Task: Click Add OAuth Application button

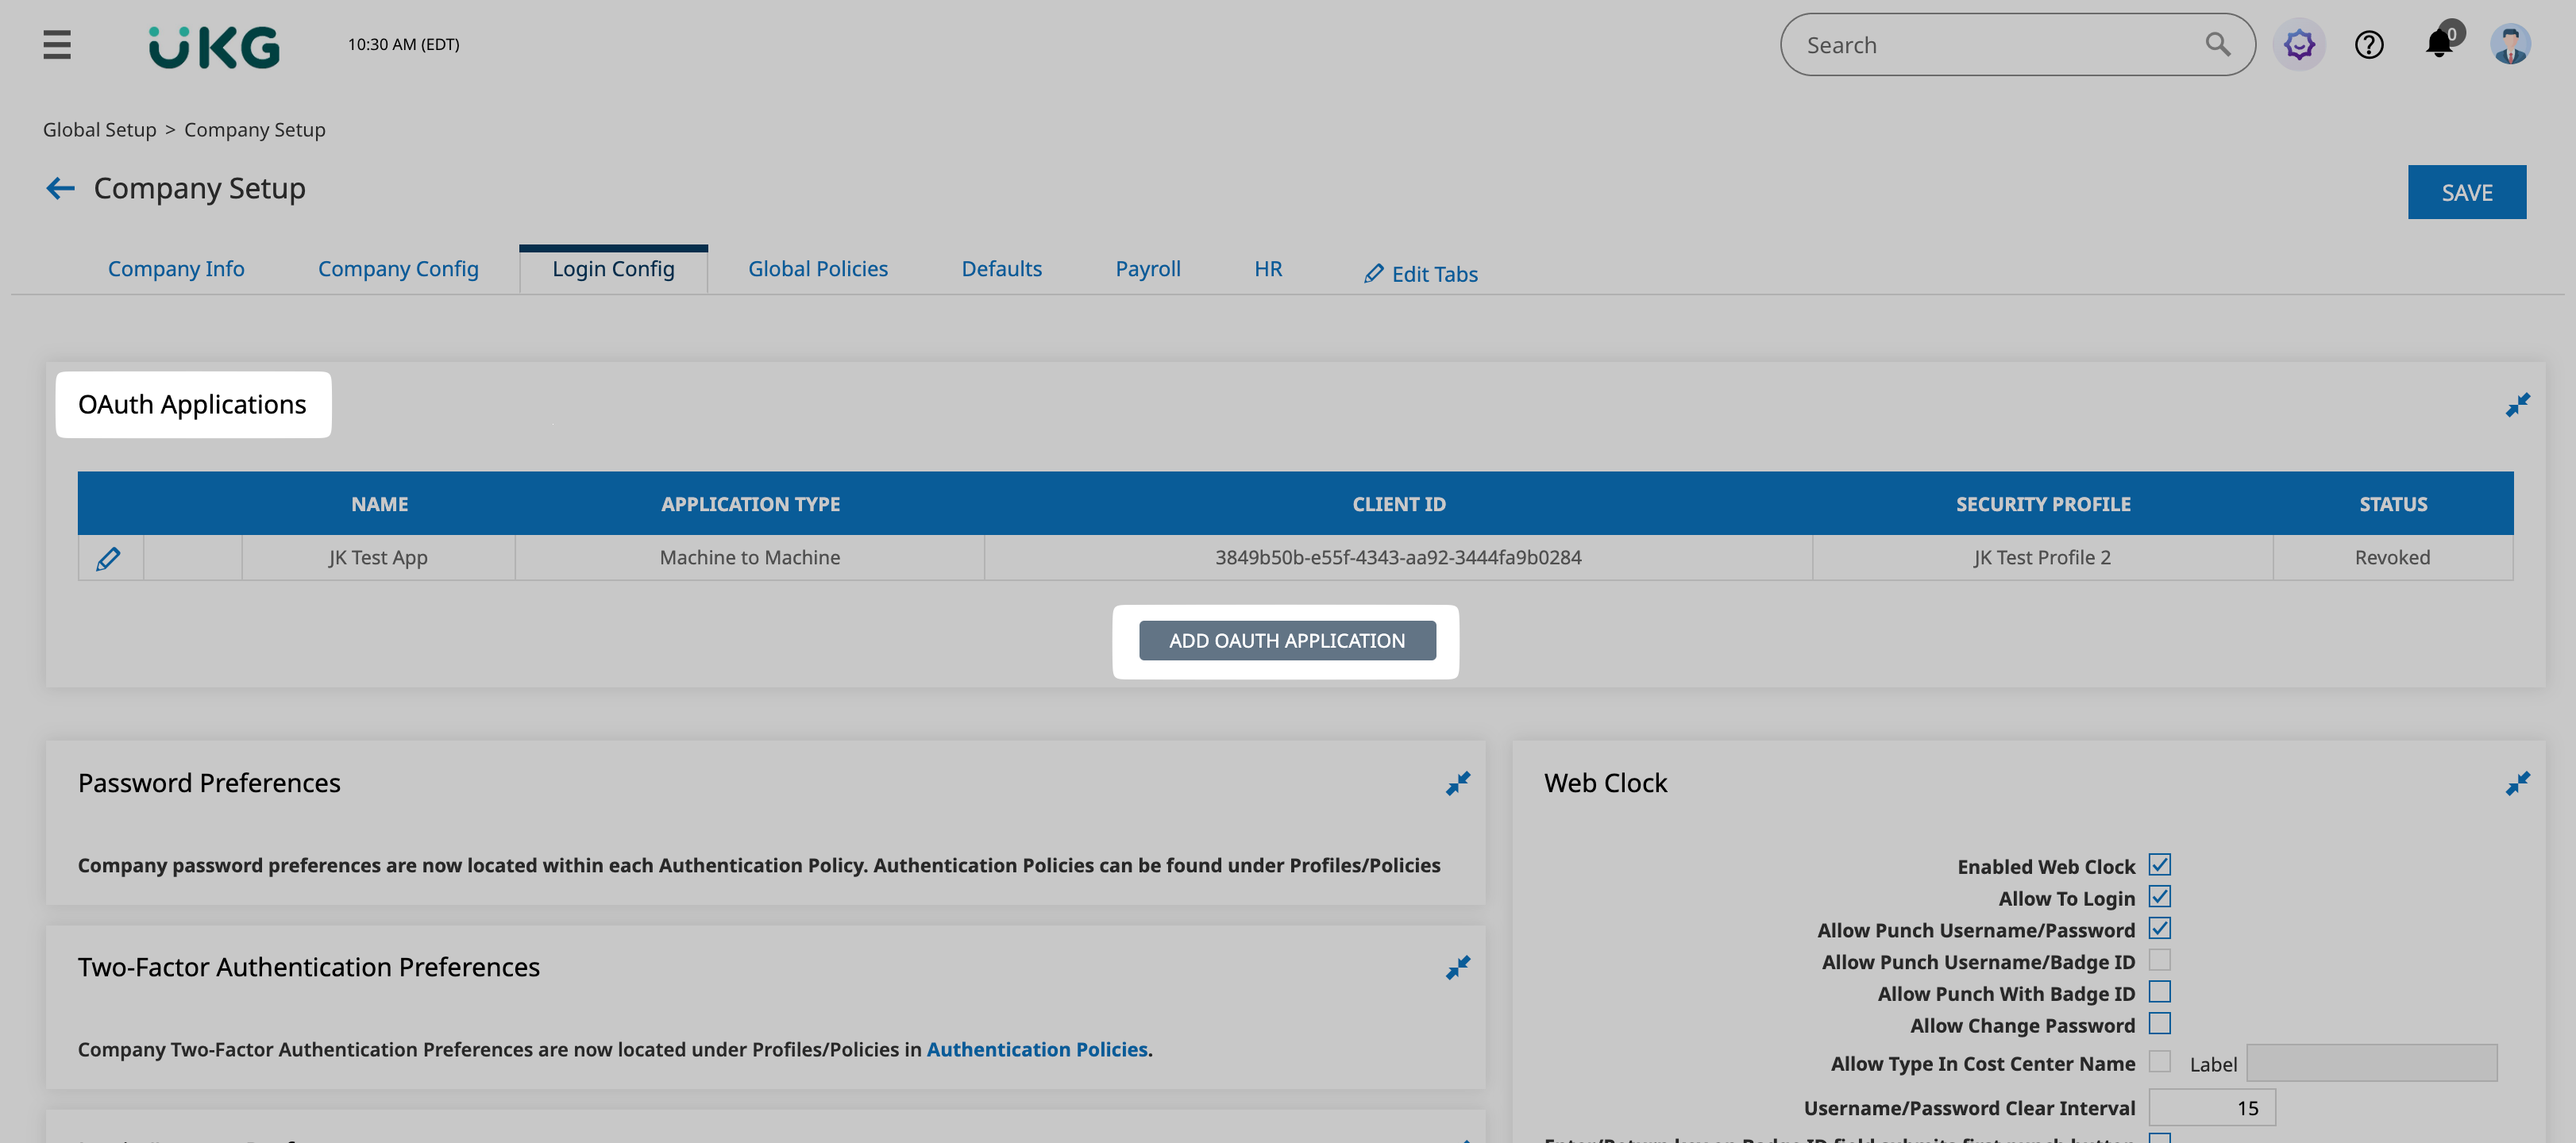Action: tap(1286, 641)
